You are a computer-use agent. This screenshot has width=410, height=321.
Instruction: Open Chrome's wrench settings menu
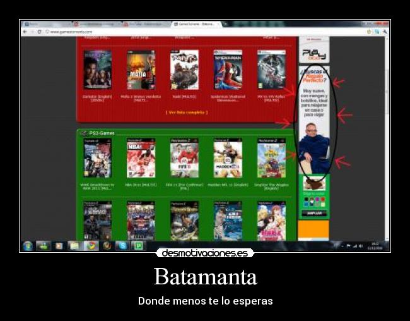[385, 32]
